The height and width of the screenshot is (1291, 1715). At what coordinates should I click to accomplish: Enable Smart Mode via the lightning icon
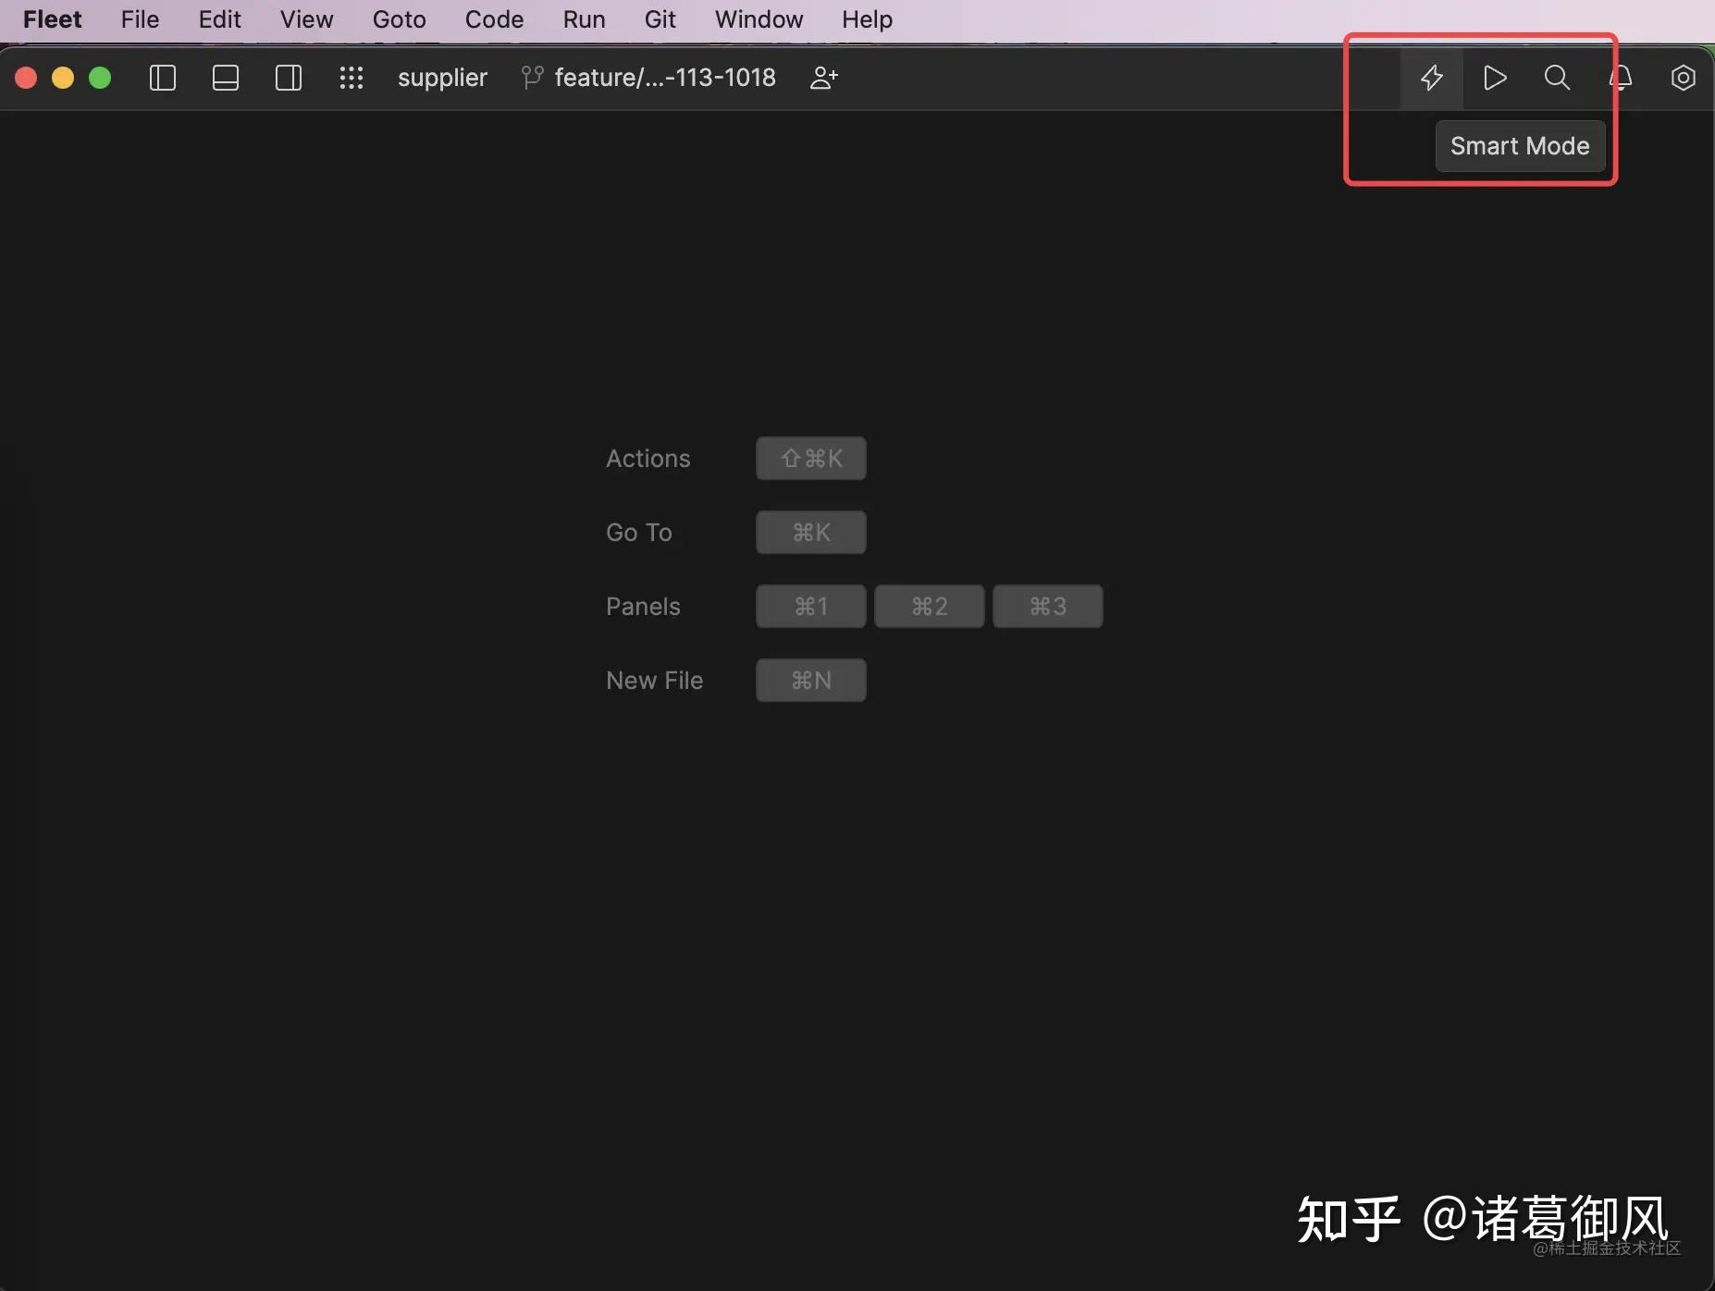click(x=1431, y=78)
